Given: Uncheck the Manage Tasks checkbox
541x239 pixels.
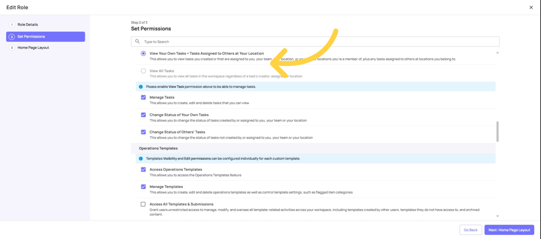Looking at the screenshot, I should tap(143, 97).
